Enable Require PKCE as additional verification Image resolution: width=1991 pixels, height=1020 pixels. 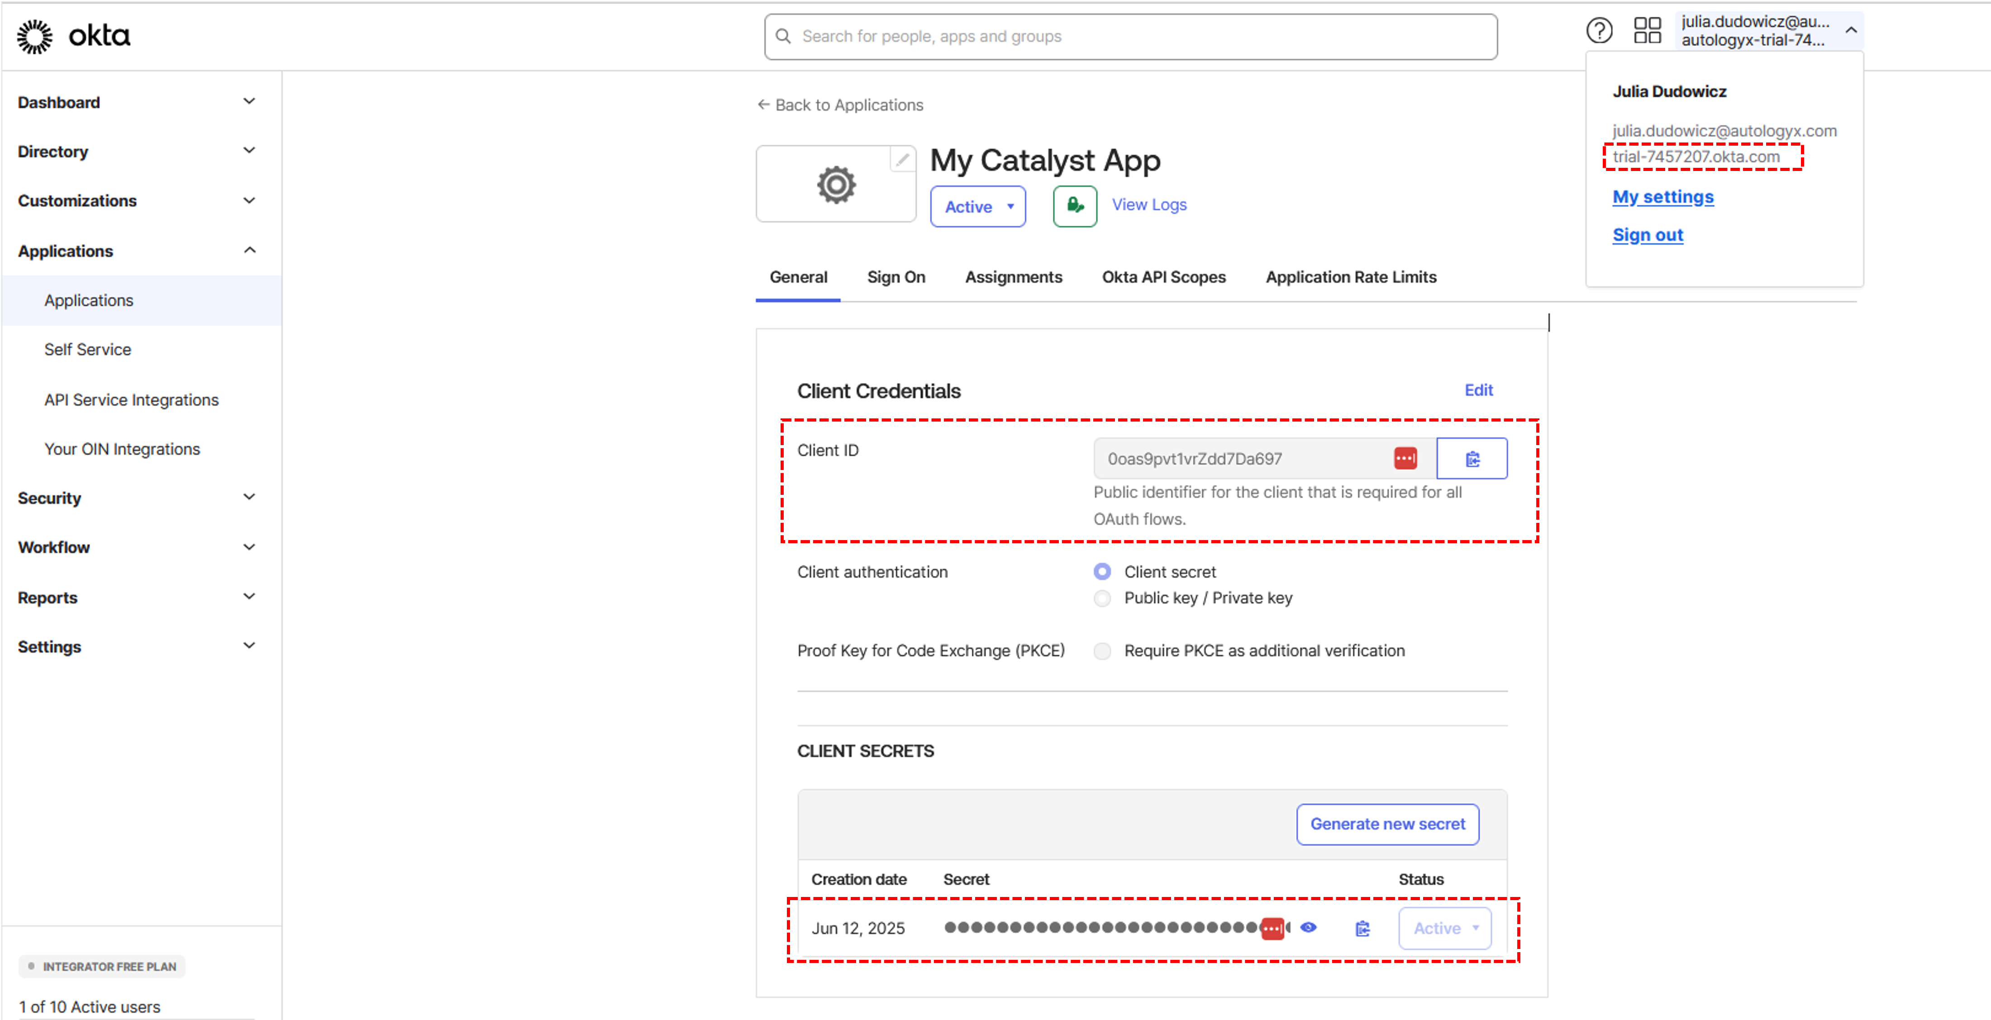[1102, 650]
